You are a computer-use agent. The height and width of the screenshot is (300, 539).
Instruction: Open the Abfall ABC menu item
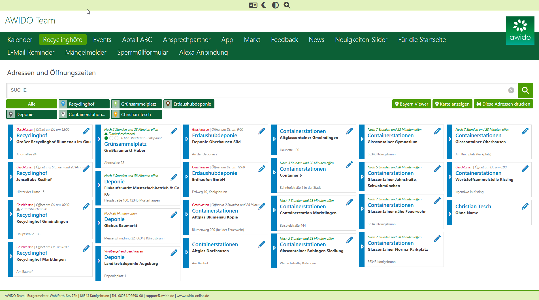[x=137, y=40]
